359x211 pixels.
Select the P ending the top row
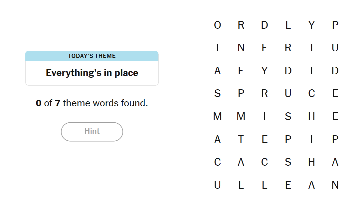[x=335, y=25]
